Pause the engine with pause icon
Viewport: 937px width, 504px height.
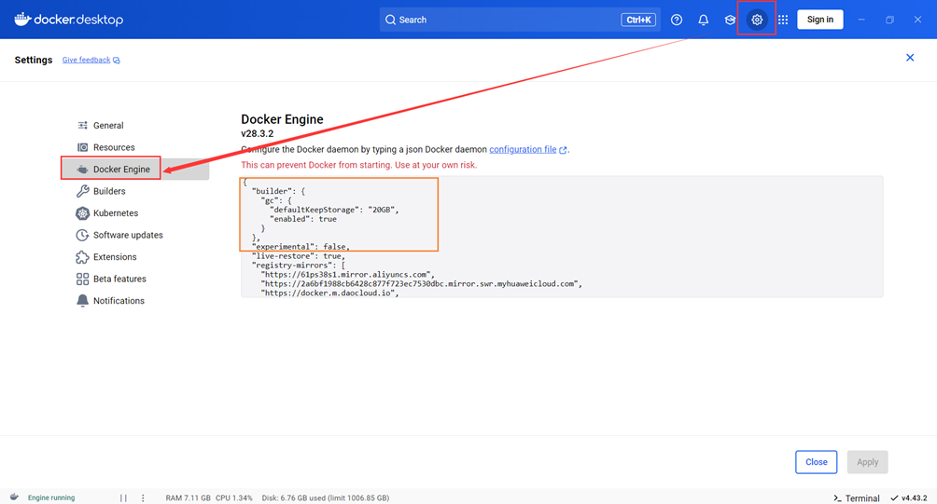coord(123,497)
